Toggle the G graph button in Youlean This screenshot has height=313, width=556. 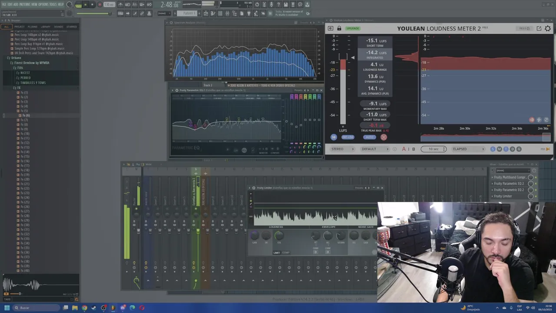coord(519,149)
